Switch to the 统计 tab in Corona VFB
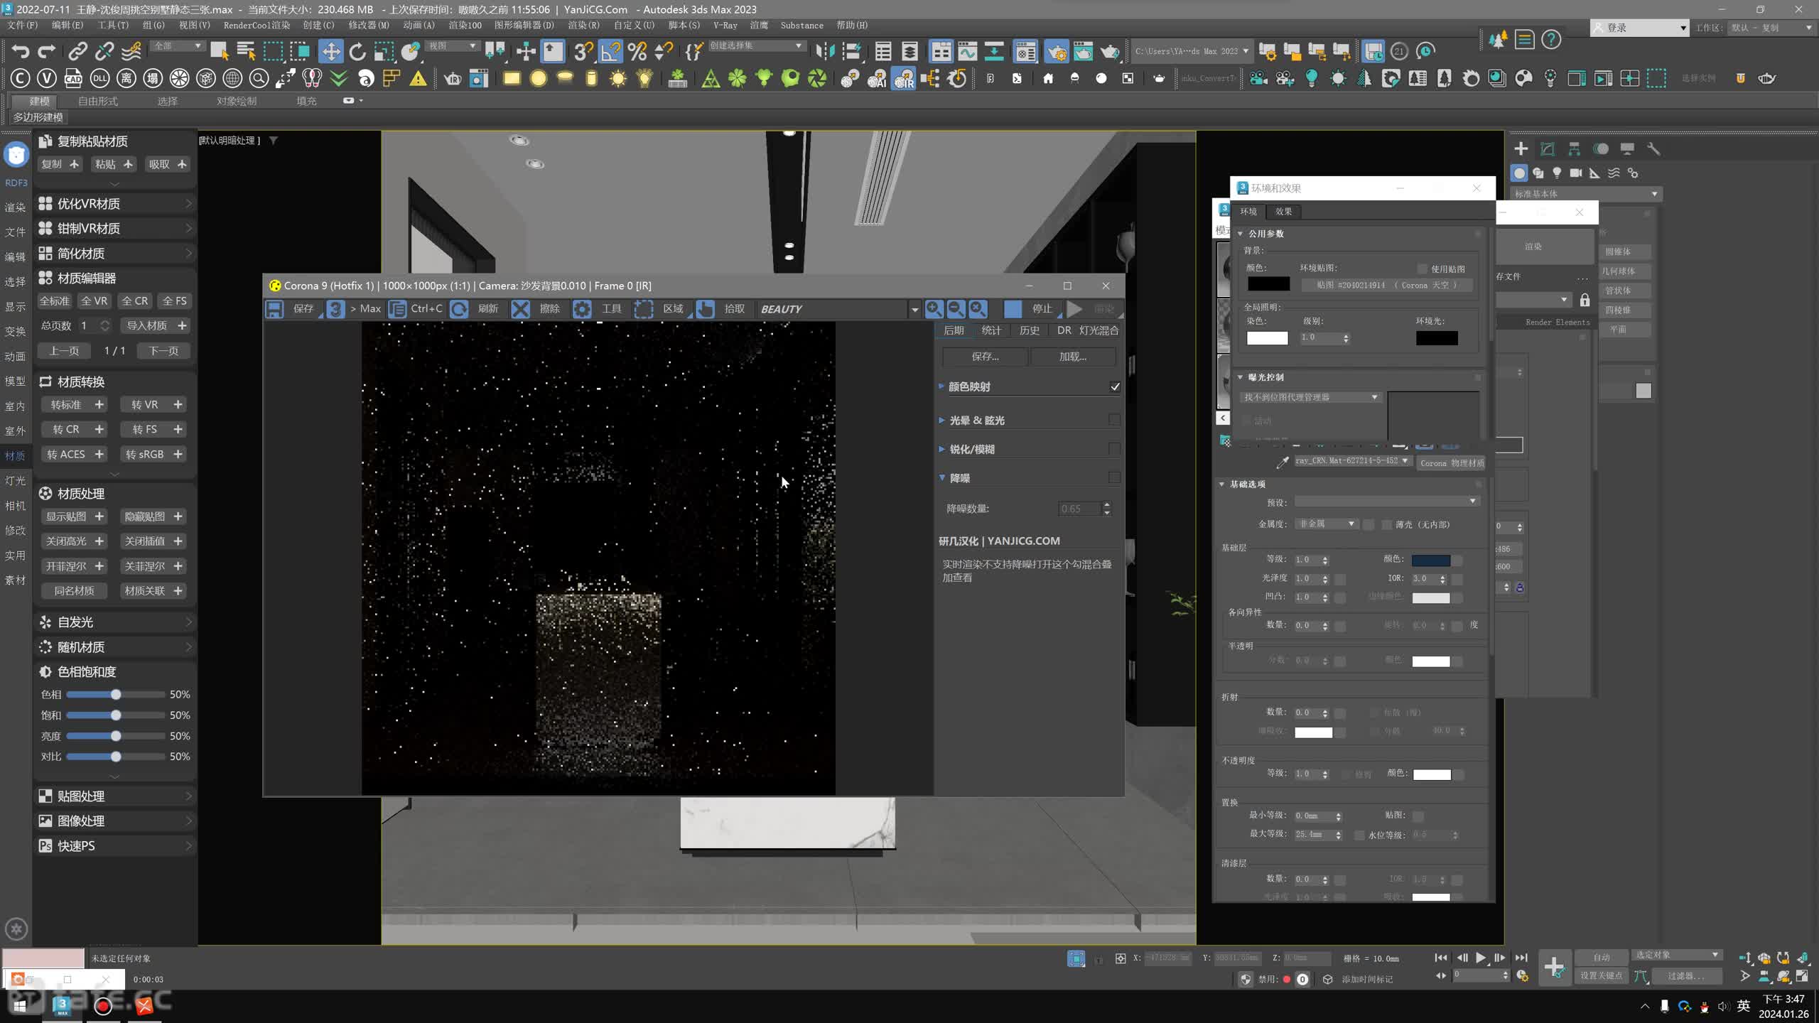 pos(991,330)
